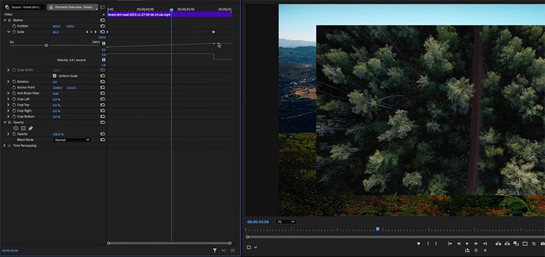This screenshot has width=545, height=257.
Task: Open the Blend Mode dropdown
Action: point(71,140)
